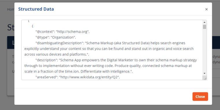This screenshot has width=220, height=110.
Task: Click the scrollbar thumb in the code box
Action: [x=204, y=27]
